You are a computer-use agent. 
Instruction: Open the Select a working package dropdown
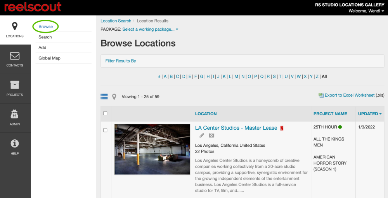[150, 29]
